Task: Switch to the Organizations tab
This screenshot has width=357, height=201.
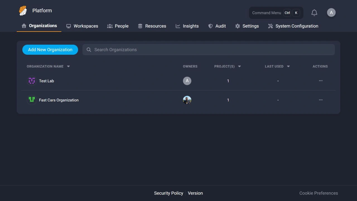Action: (x=39, y=26)
